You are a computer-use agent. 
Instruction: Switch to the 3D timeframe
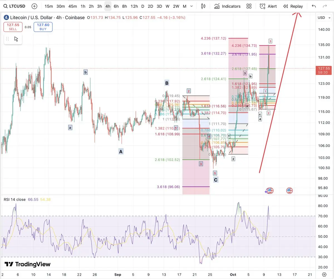(159, 6)
